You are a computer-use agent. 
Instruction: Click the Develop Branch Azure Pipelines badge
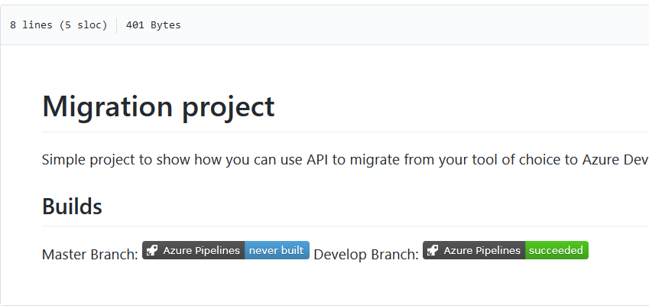(505, 250)
